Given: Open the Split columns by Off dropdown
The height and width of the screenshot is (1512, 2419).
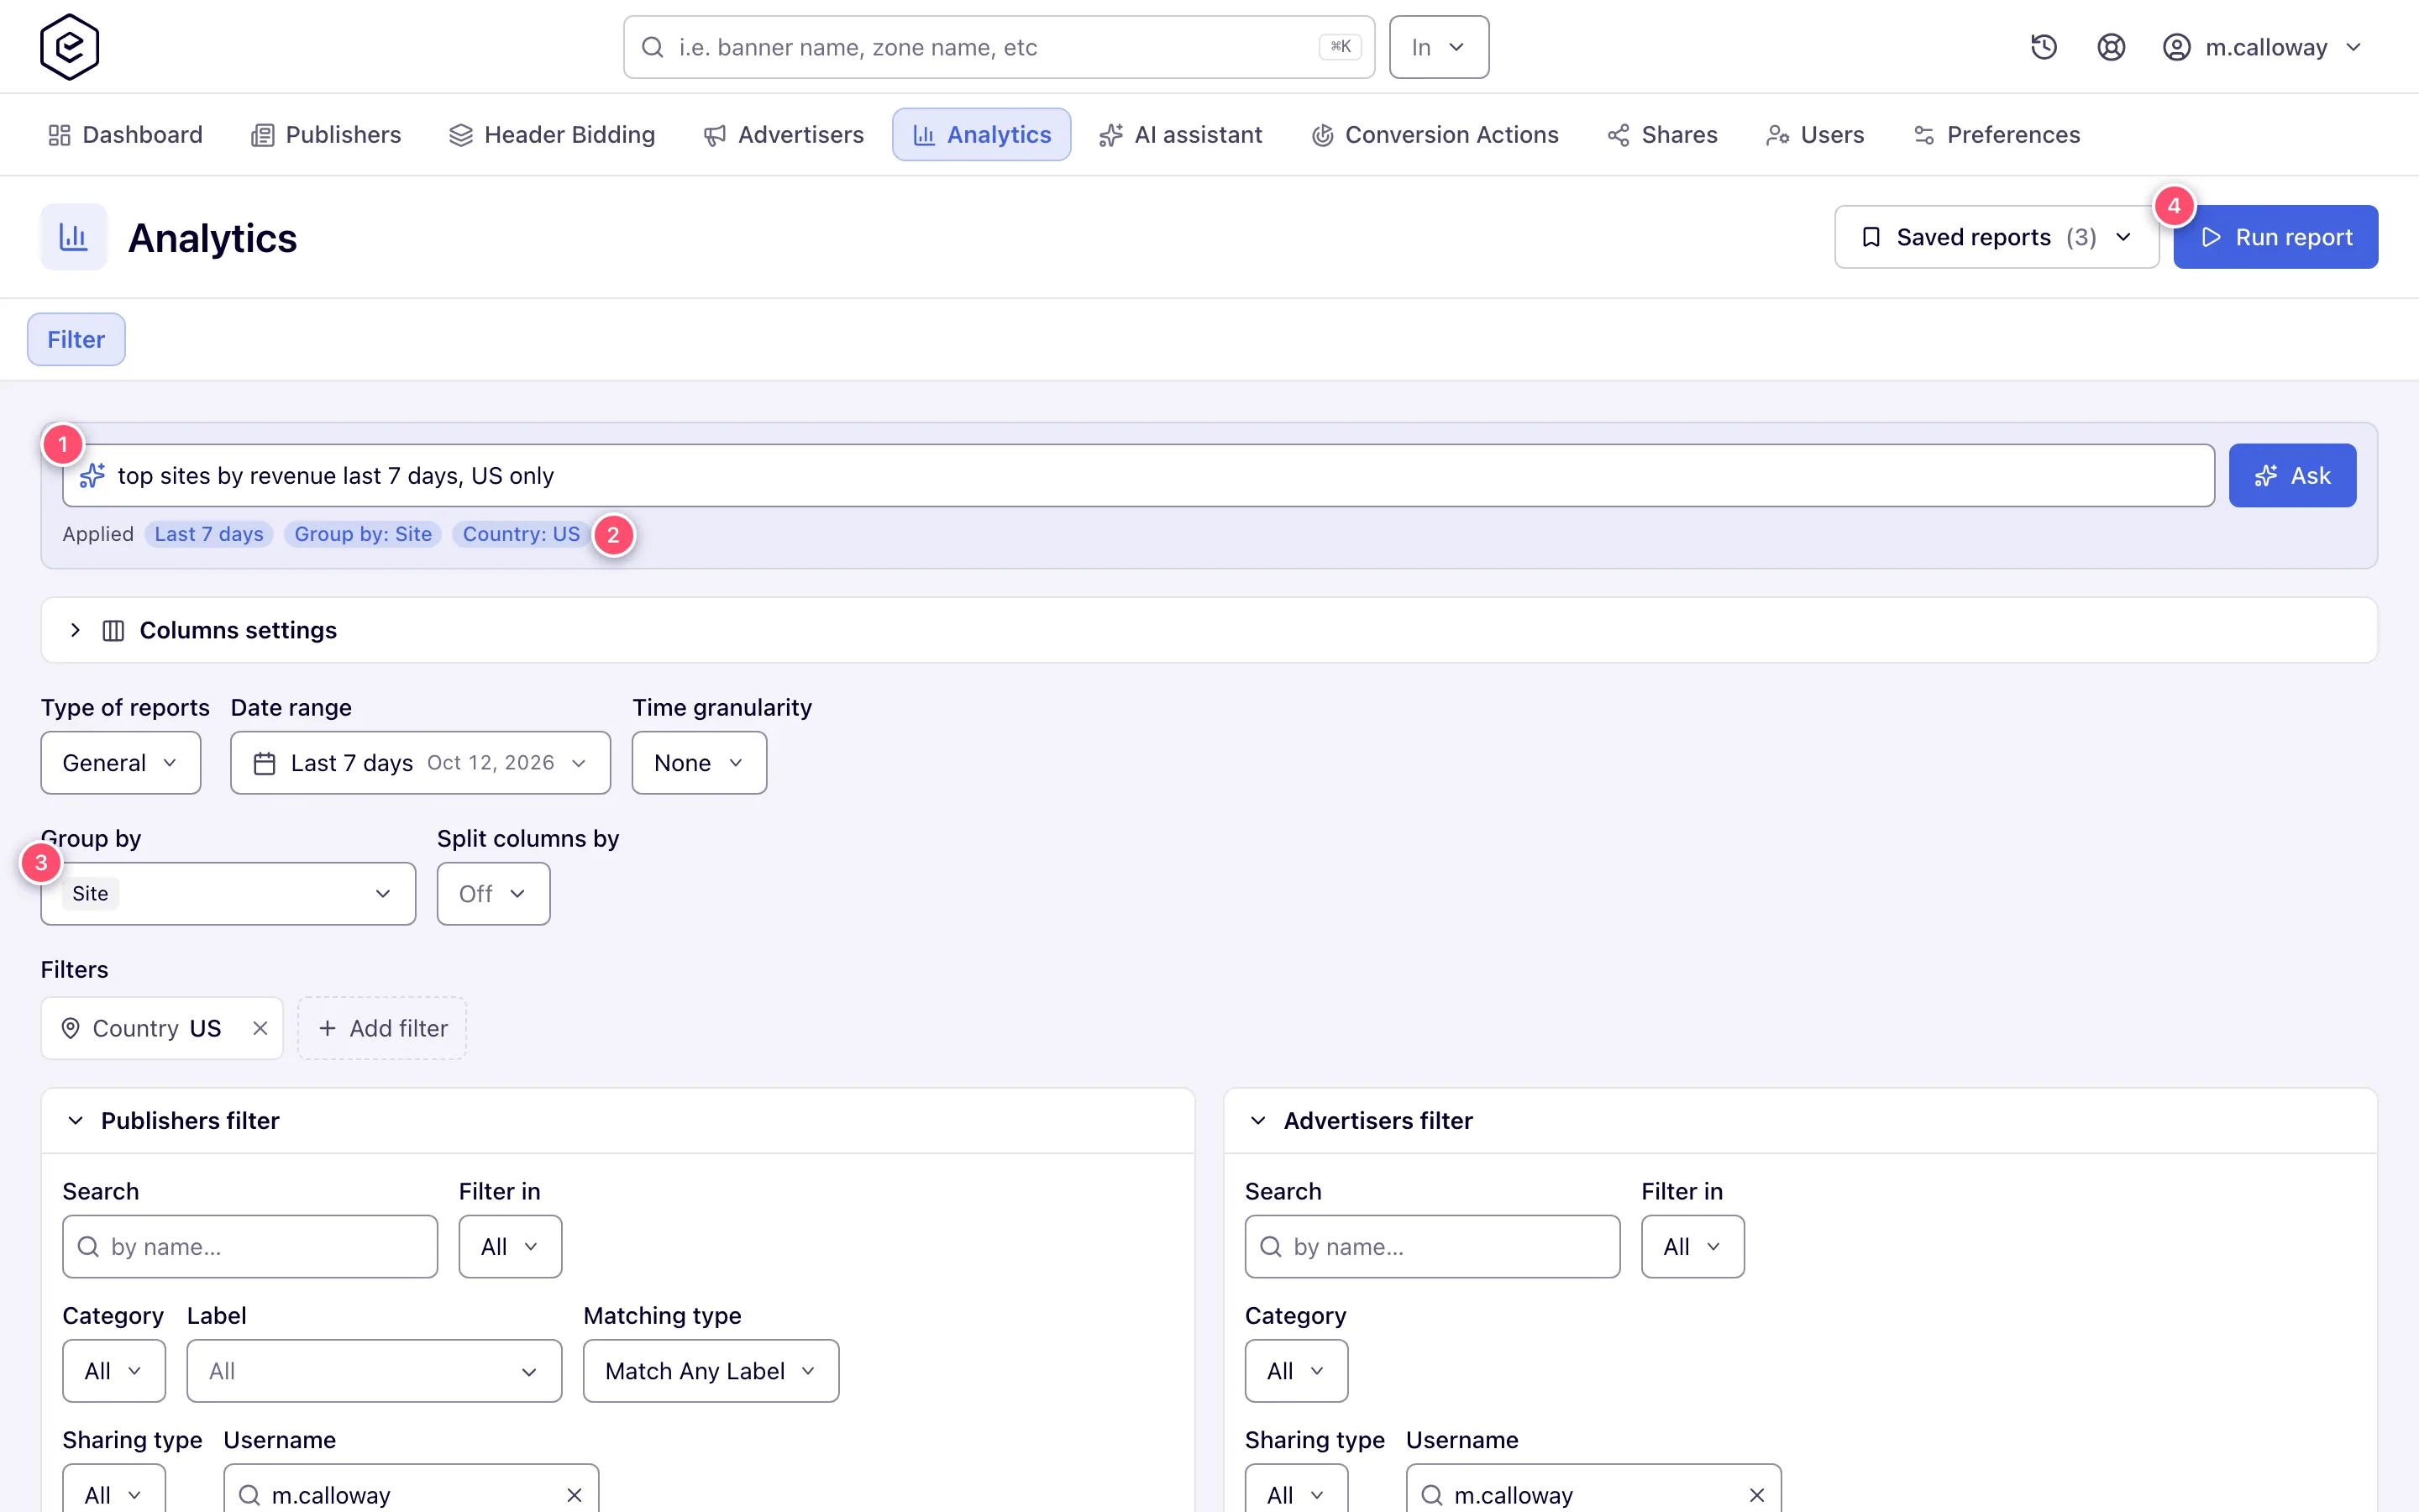Looking at the screenshot, I should coord(493,894).
